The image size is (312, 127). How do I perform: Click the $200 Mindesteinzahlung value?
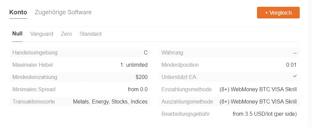pyautogui.click(x=141, y=77)
